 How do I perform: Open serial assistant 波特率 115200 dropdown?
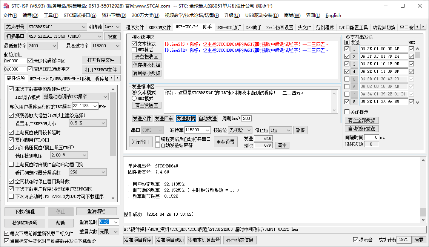point(208,130)
